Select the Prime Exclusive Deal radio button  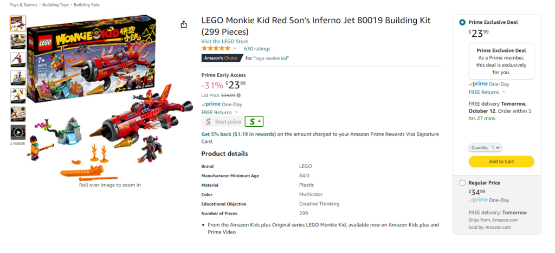click(x=462, y=22)
